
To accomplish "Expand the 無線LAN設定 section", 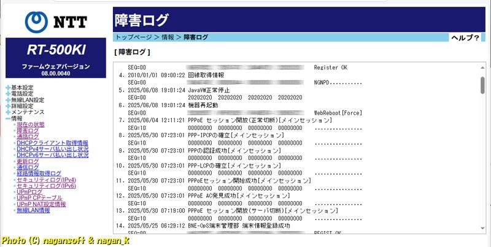I will pyautogui.click(x=8, y=100).
